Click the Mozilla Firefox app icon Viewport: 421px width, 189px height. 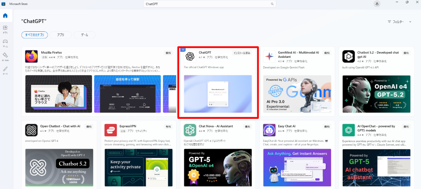pyautogui.click(x=31, y=56)
